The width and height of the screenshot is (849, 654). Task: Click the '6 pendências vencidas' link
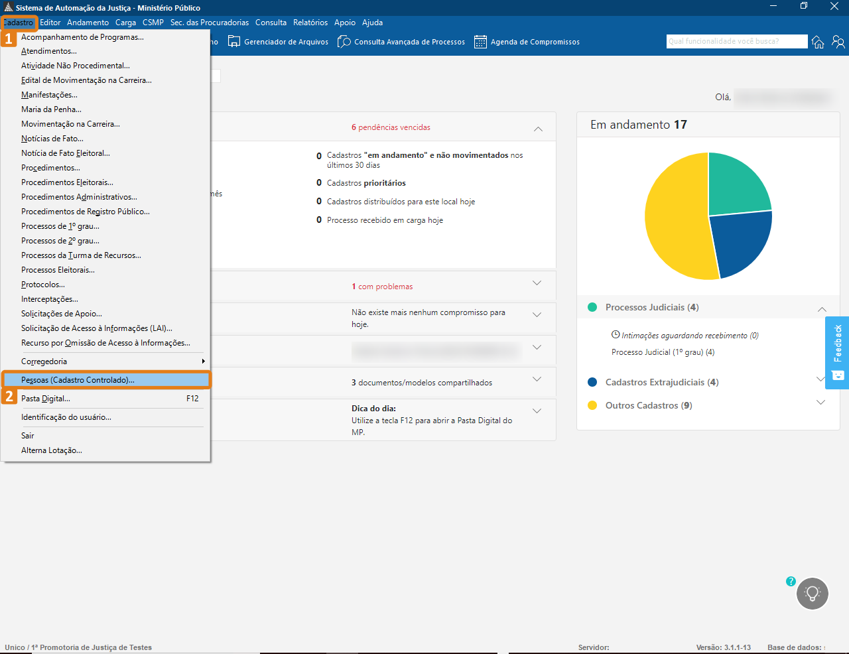pos(391,127)
